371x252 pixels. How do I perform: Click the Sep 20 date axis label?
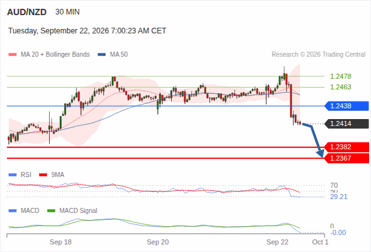158,242
